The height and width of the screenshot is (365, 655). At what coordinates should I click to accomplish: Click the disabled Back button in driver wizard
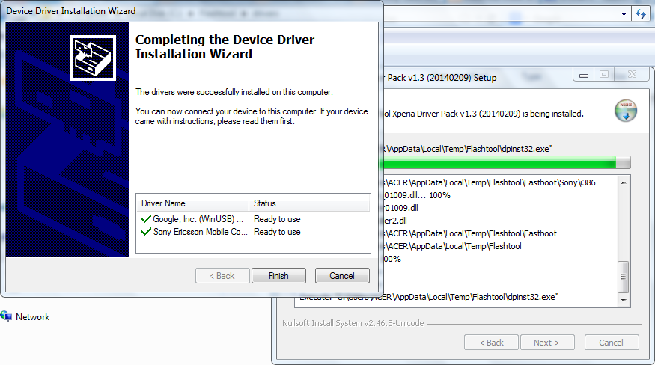(222, 276)
